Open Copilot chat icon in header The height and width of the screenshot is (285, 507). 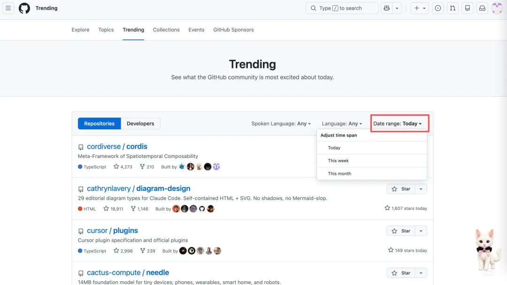(x=386, y=8)
